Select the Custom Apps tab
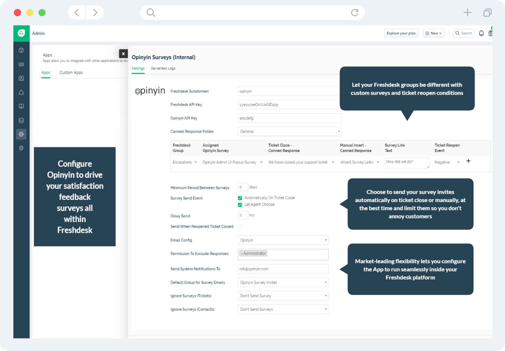 (71, 73)
